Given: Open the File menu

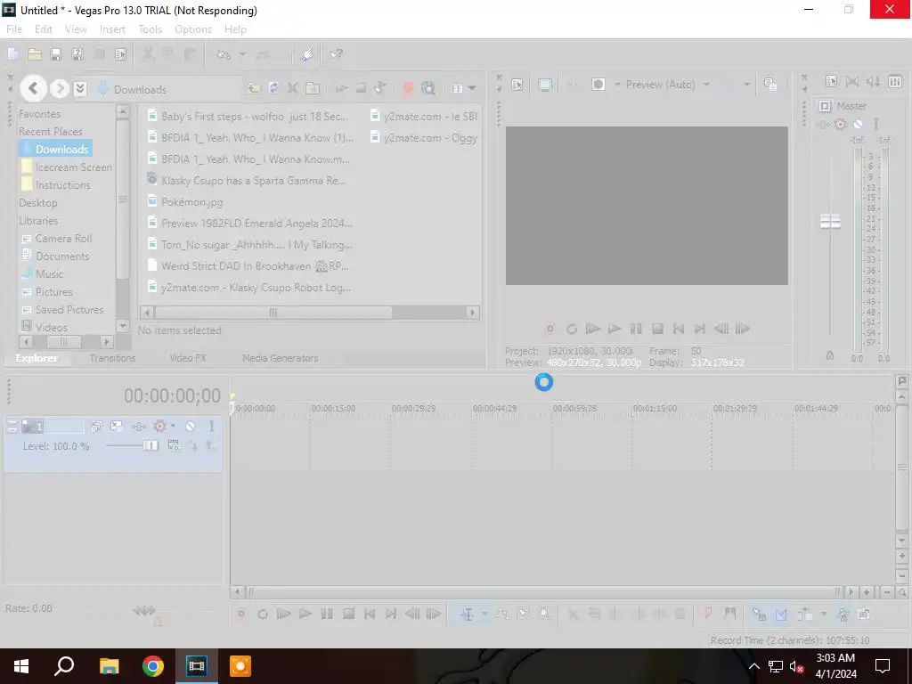Looking at the screenshot, I should point(14,29).
